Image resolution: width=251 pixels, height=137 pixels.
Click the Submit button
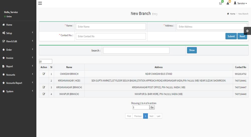[x=231, y=36]
